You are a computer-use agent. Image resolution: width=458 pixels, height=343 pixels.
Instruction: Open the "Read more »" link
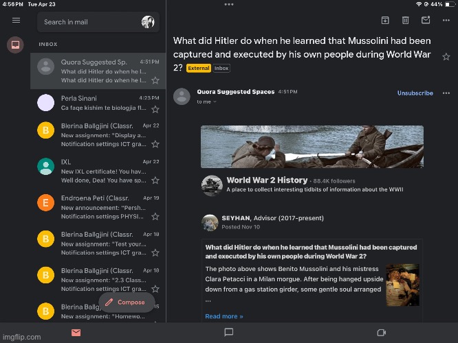pos(224,316)
